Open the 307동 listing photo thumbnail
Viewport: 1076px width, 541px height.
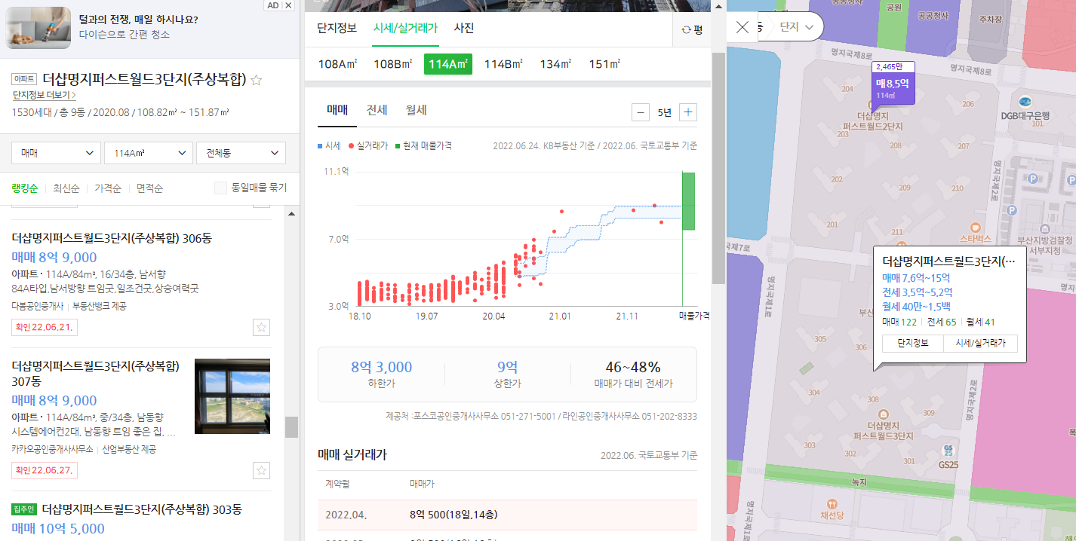(x=232, y=396)
